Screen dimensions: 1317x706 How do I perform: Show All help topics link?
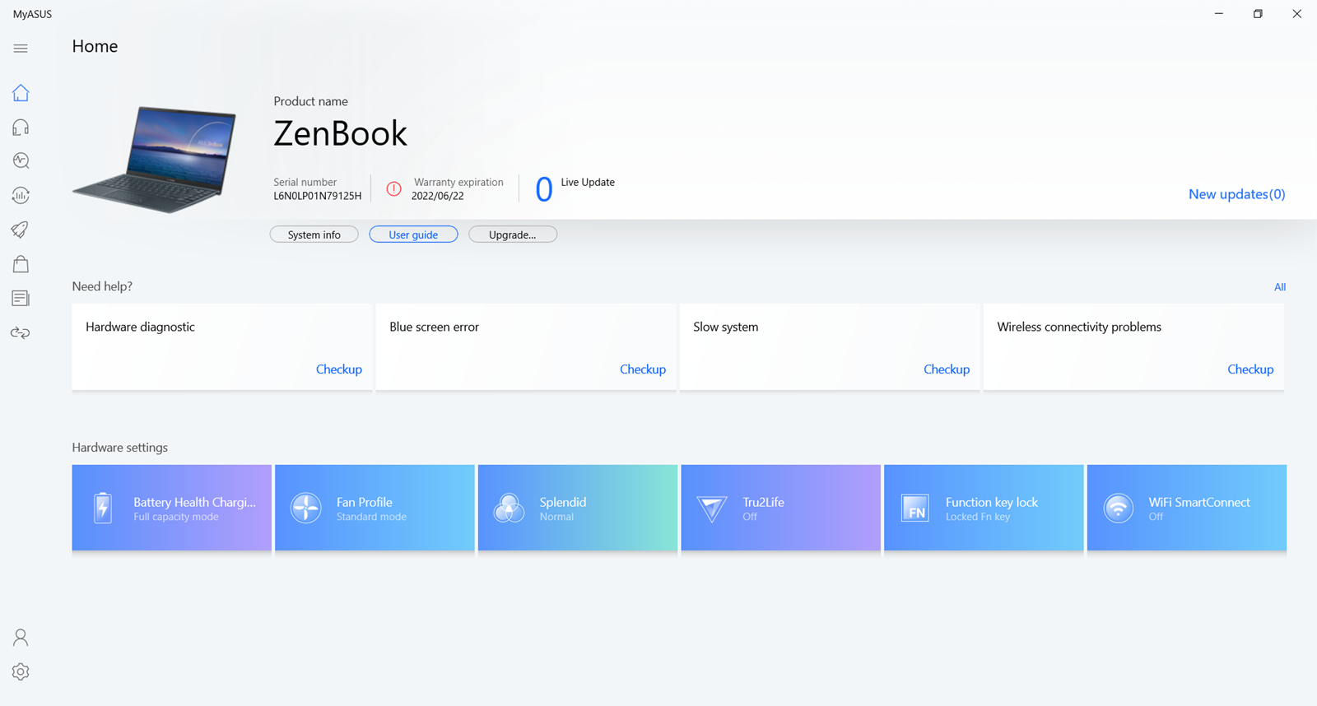pyautogui.click(x=1280, y=287)
